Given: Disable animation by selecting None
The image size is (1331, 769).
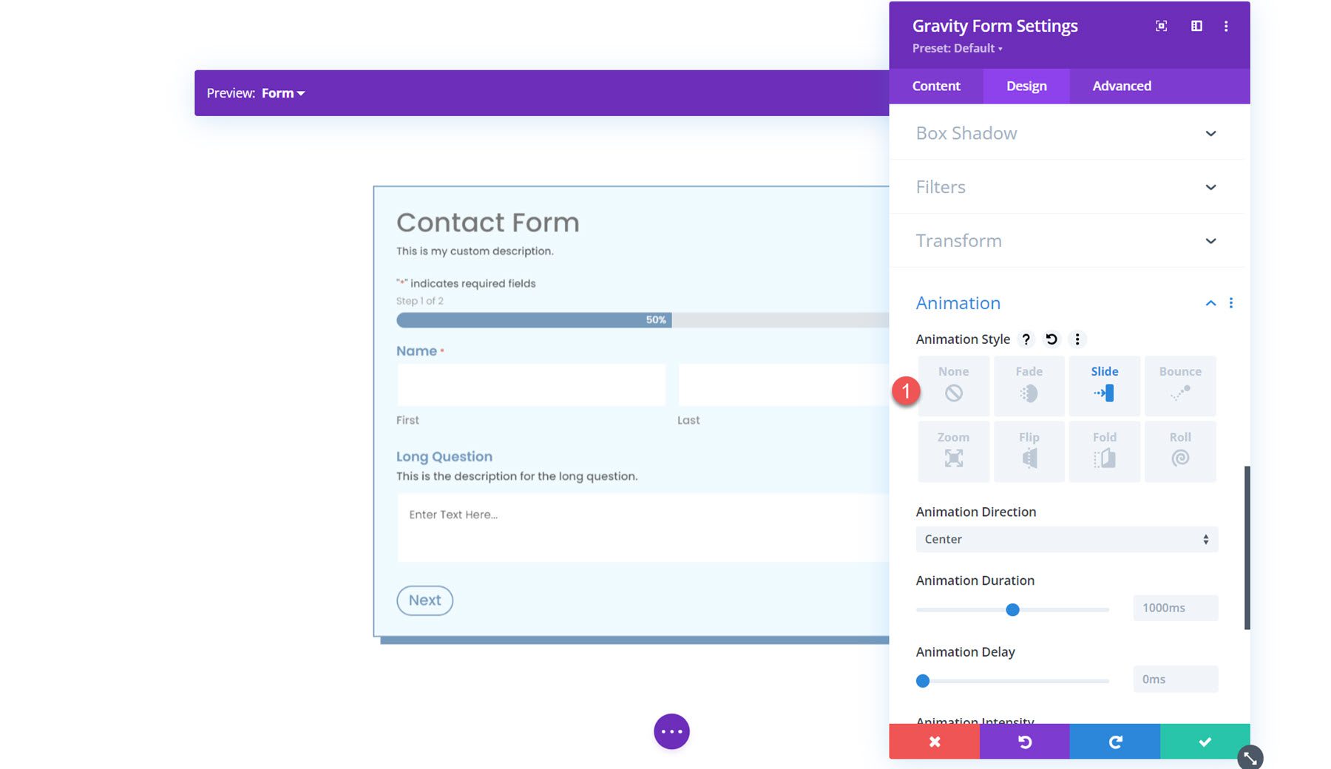Looking at the screenshot, I should coord(953,385).
